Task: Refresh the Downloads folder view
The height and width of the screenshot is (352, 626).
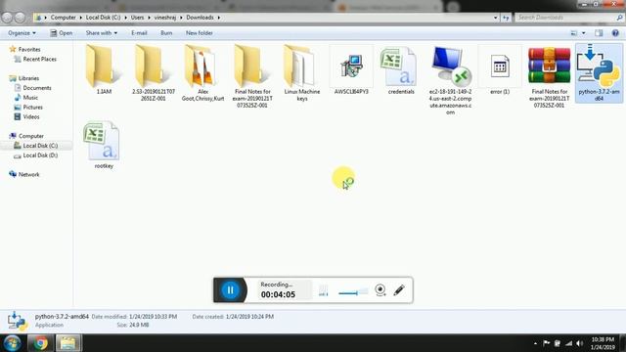Action: (x=506, y=18)
